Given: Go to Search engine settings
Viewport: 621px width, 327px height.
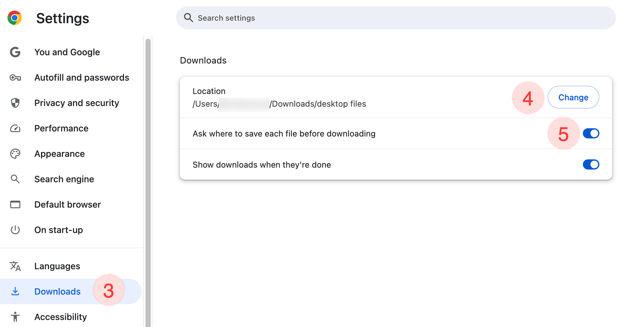Looking at the screenshot, I should (64, 179).
